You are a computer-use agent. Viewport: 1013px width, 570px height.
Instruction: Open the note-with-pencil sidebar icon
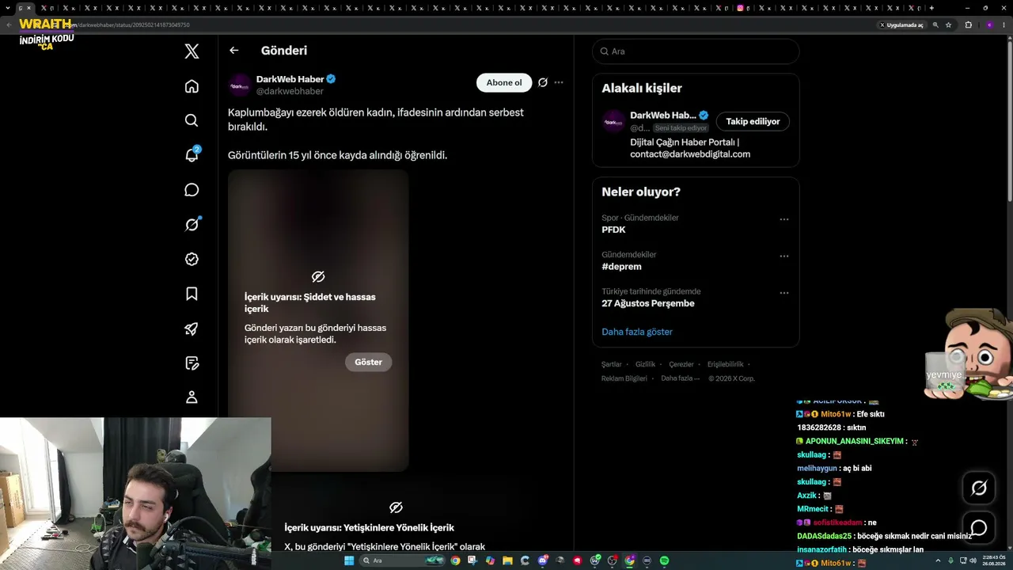[x=192, y=363]
